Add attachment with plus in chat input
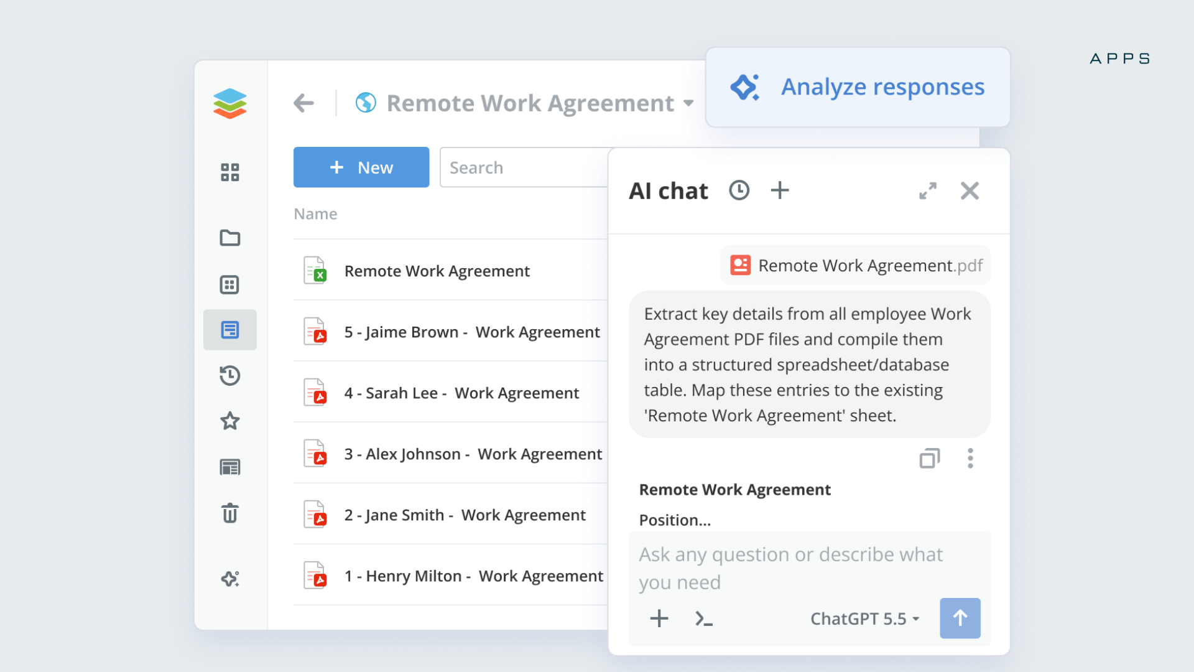 659,618
